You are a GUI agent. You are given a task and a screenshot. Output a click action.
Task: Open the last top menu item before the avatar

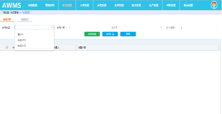coord(188,5)
